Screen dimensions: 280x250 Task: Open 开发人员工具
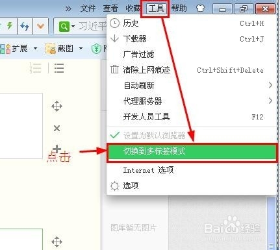[x=192, y=117]
